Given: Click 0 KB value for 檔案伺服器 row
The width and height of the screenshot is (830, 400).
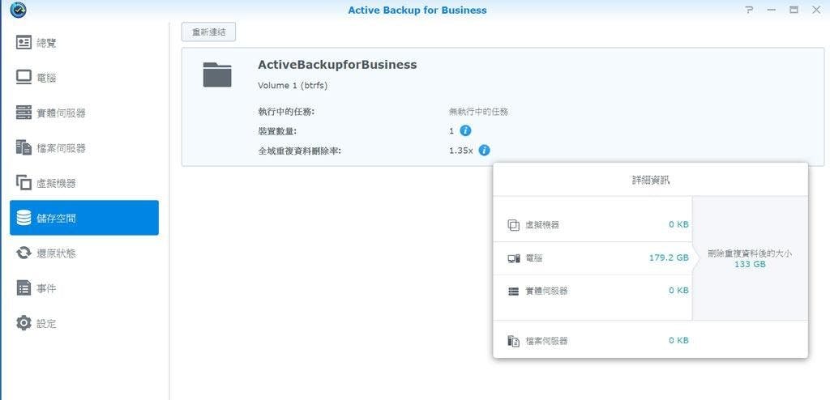Looking at the screenshot, I should point(678,340).
